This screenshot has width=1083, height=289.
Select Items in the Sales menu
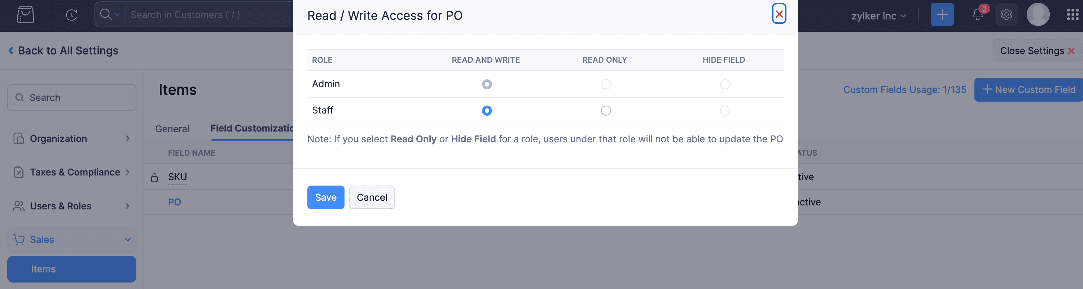(x=71, y=269)
